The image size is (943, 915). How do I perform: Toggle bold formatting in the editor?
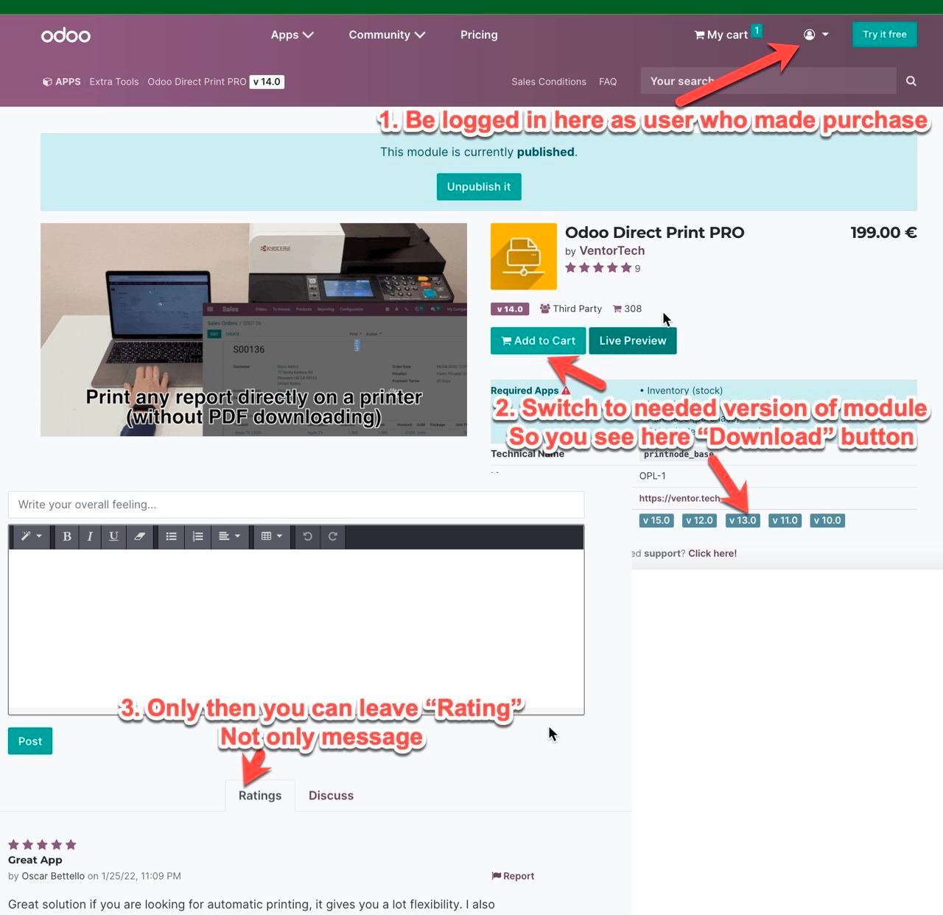click(67, 536)
